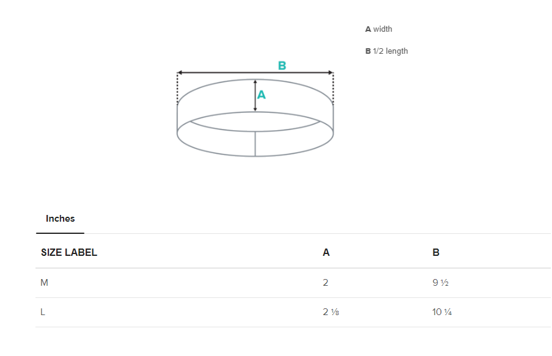Click the teal B label in diagram
This screenshot has height=356, width=552.
click(282, 66)
